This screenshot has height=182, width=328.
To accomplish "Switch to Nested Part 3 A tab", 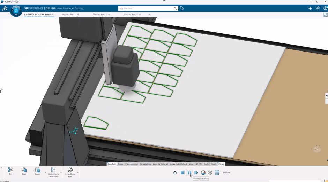I will 132,14.
